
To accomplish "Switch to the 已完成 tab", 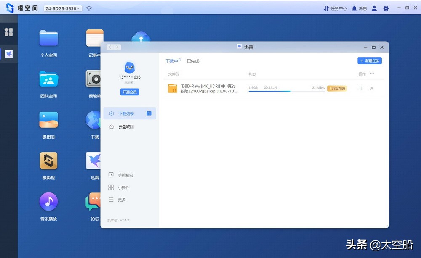I will pos(193,61).
